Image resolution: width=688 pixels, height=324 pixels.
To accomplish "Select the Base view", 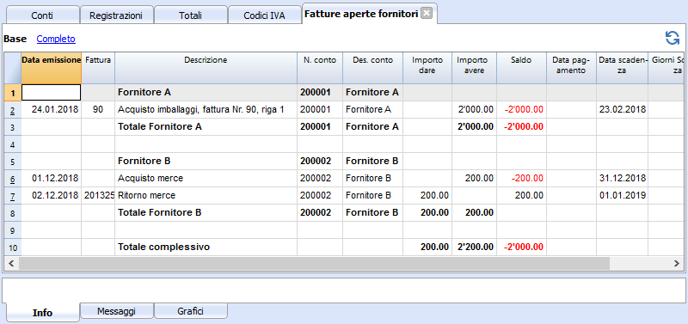I will (15, 39).
